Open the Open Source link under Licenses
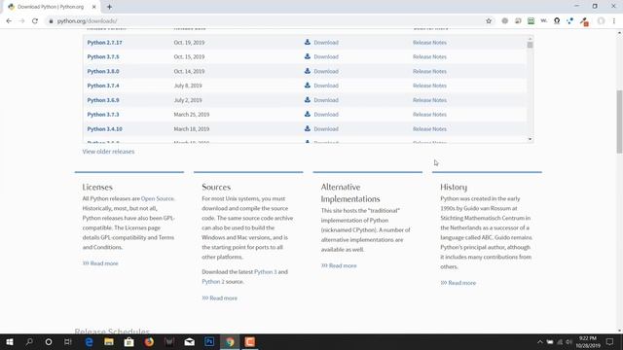623x350 pixels. point(158,198)
